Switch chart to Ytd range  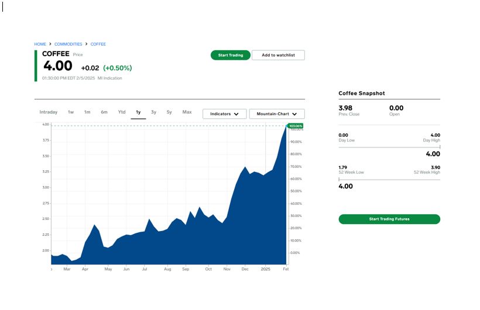[122, 112]
